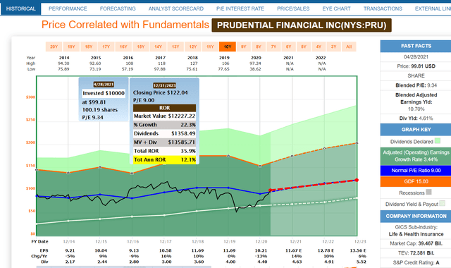451x268 pixels.
Task: Select the 5Y time range
Action: (x=304, y=47)
